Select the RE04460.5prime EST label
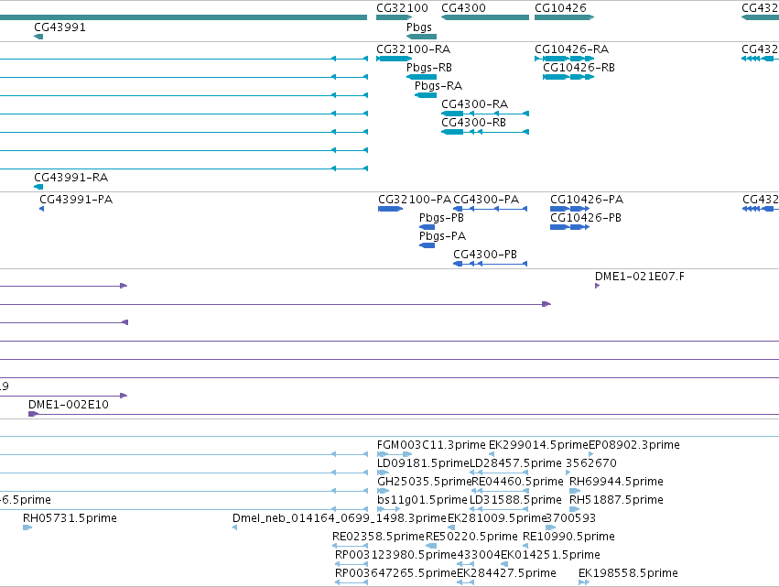 point(517,482)
